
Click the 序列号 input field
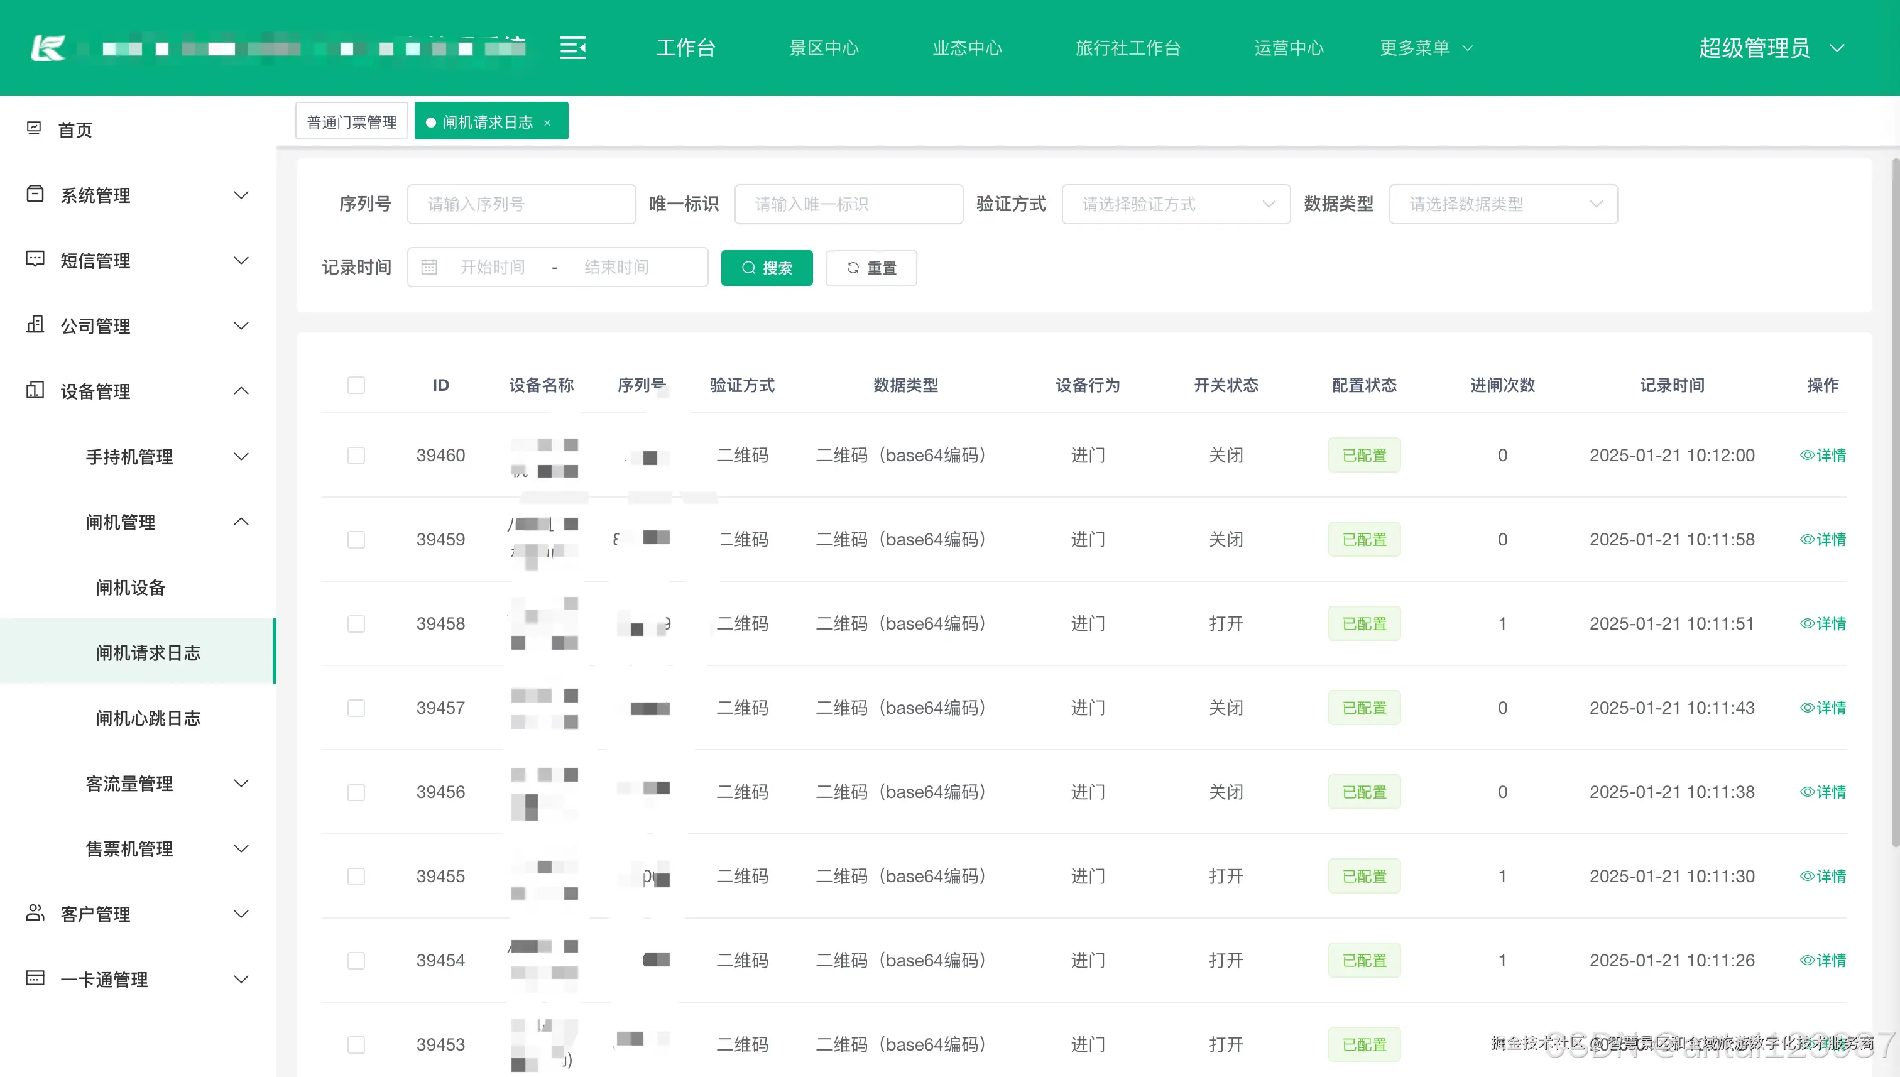[x=521, y=204]
